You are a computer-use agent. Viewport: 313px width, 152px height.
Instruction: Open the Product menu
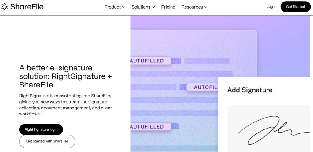[115, 7]
